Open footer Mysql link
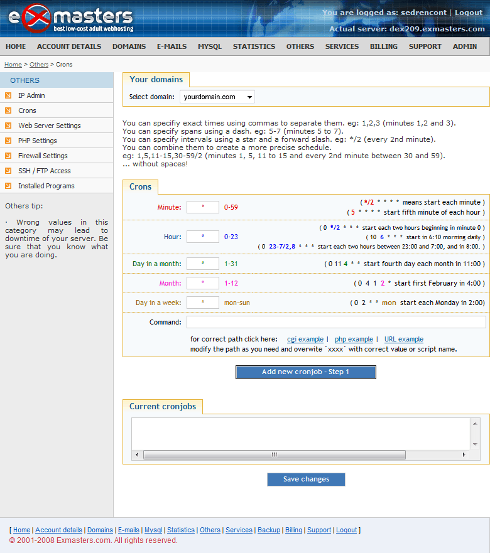 pos(153,530)
